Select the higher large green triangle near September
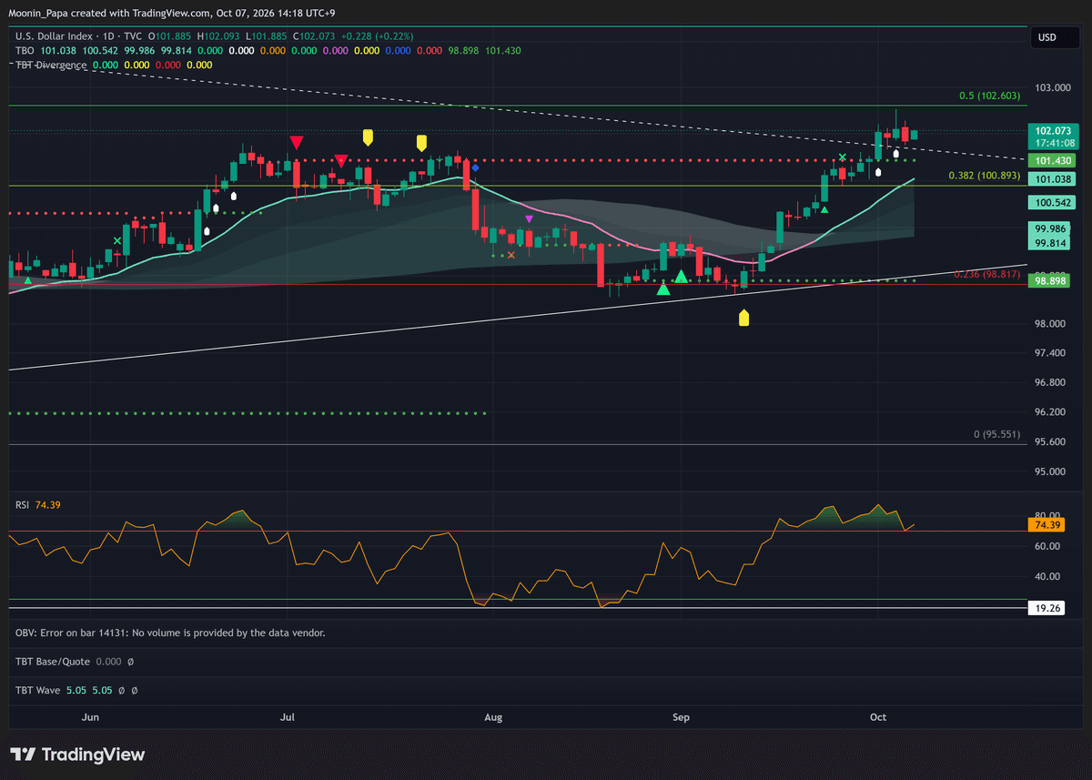The height and width of the screenshot is (780, 1092). click(x=681, y=276)
